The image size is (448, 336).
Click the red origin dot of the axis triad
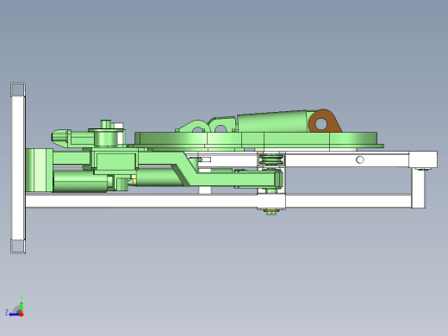coord(22,314)
